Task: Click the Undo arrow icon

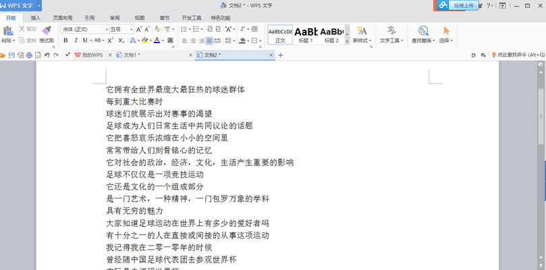Action: (47, 55)
